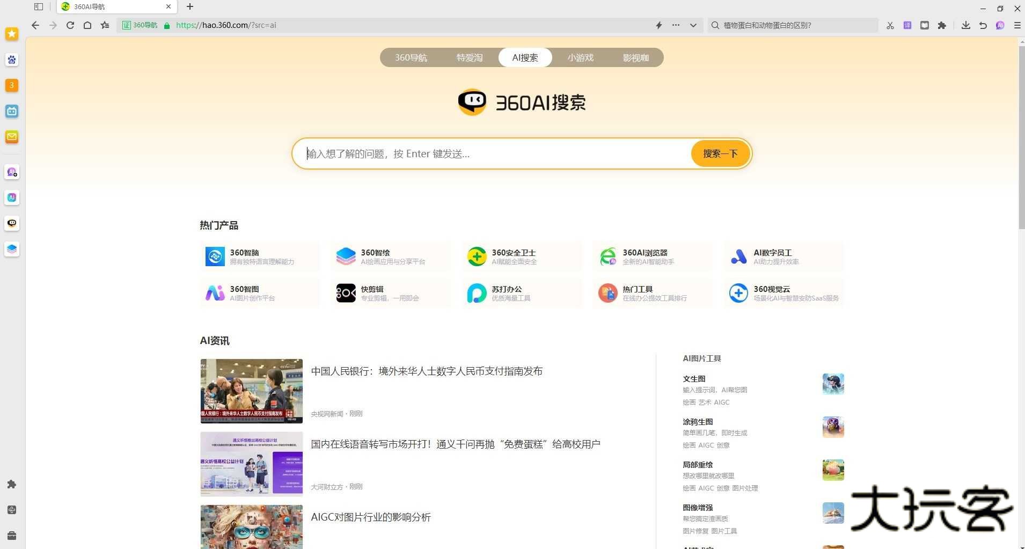Open the address bar three-dots menu

(x=676, y=25)
